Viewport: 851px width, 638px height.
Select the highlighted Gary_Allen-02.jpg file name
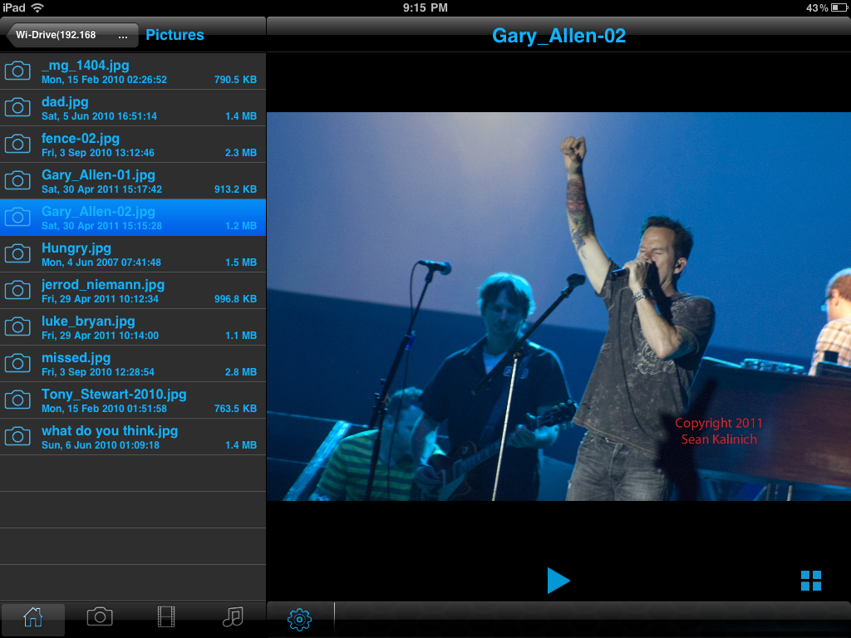pyautogui.click(x=98, y=211)
